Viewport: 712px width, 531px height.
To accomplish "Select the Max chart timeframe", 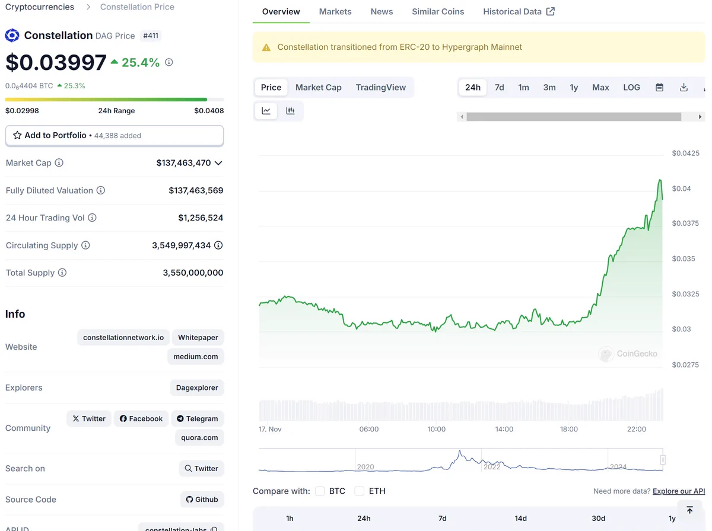I will [x=600, y=87].
